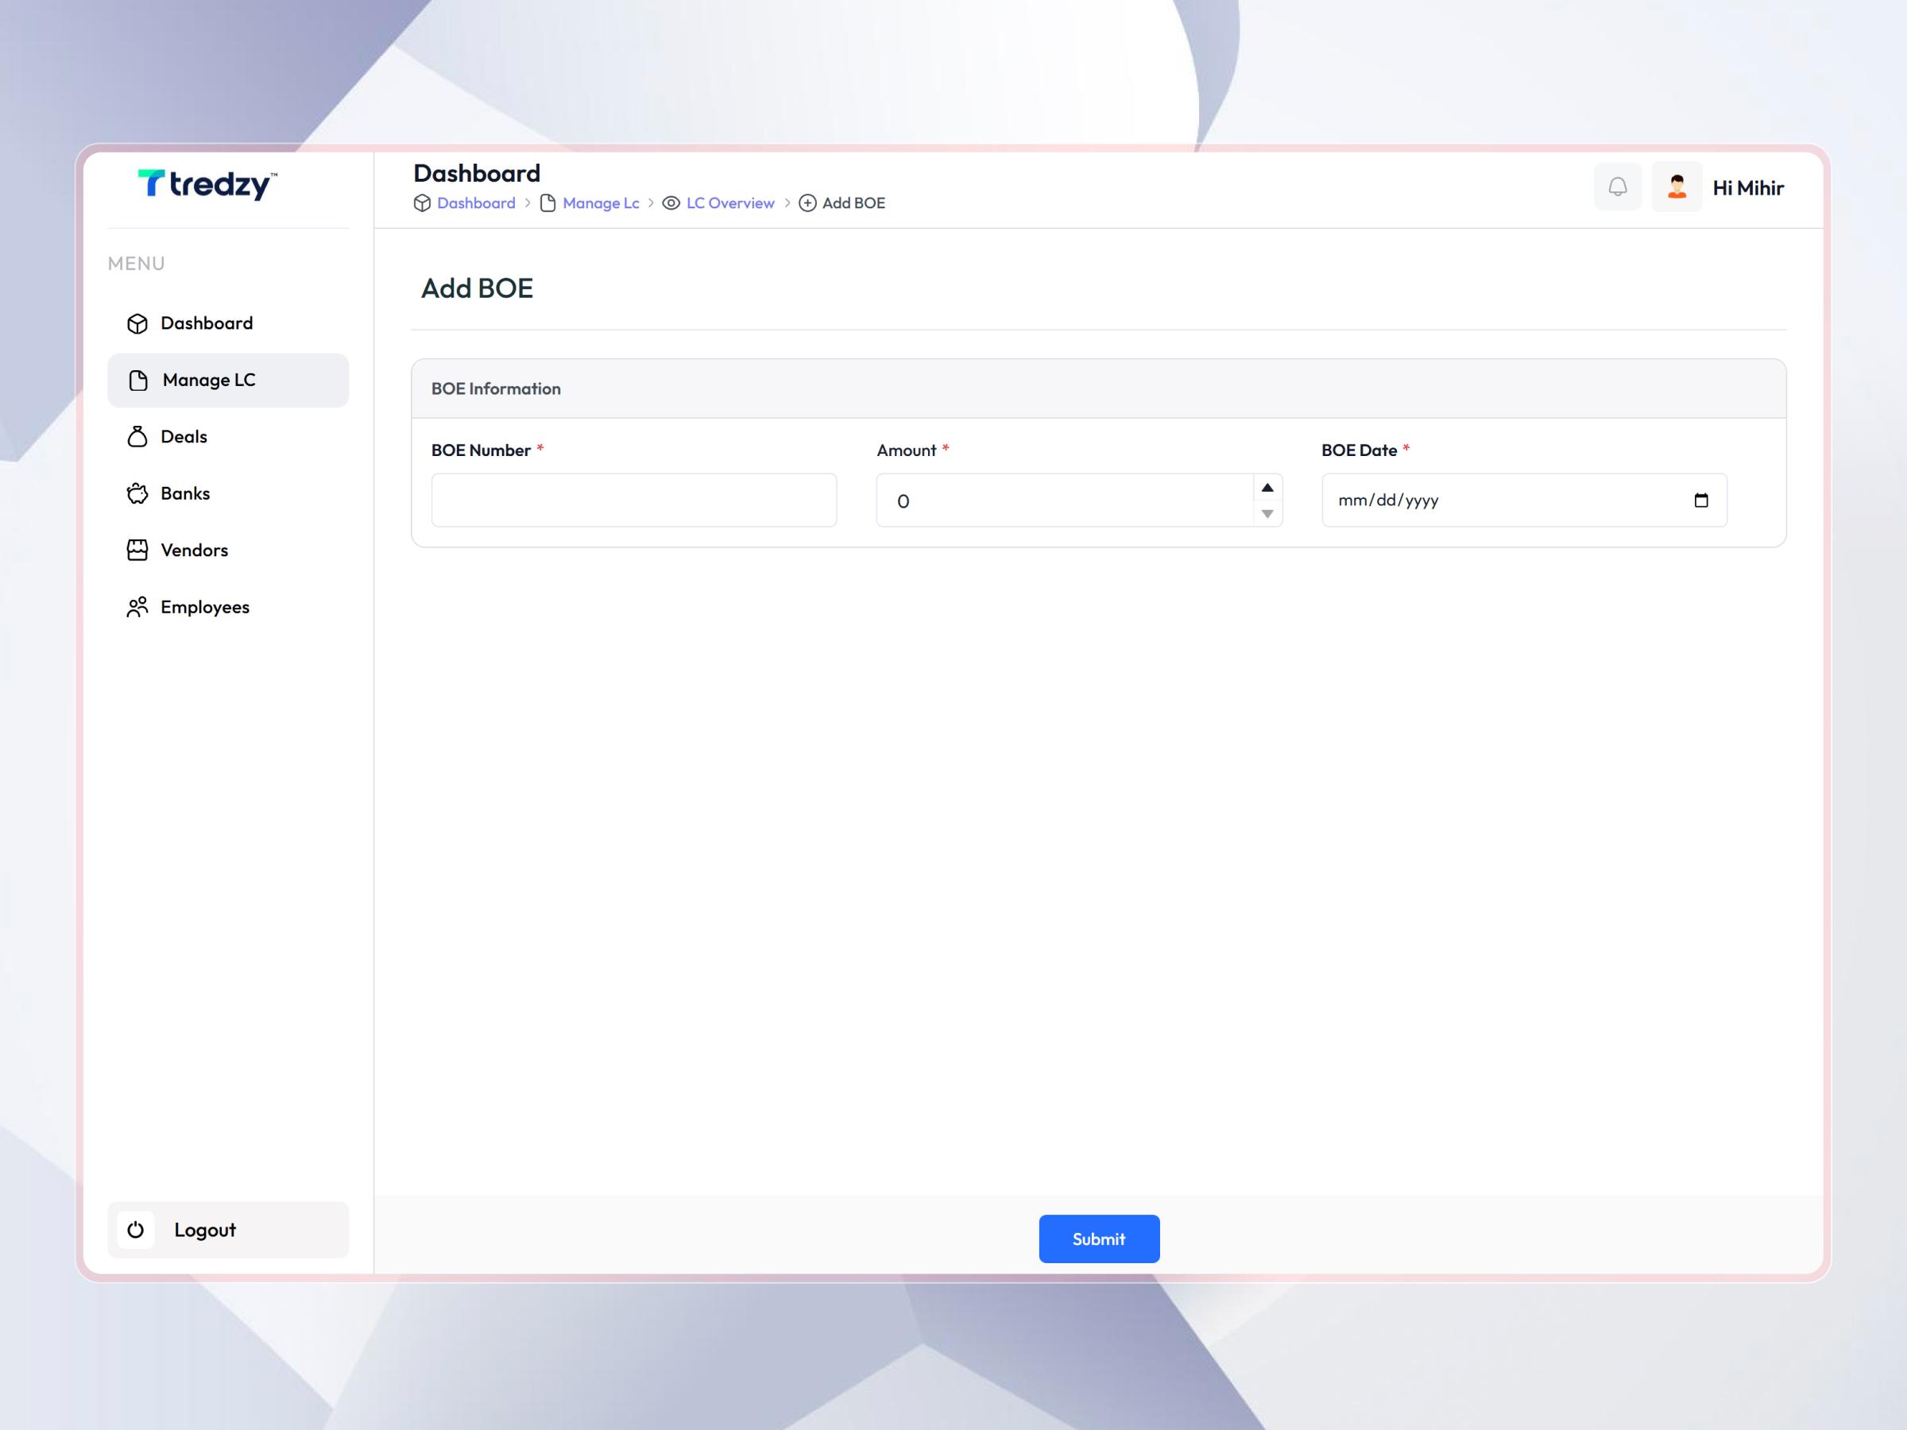Select the Vendors storefront icon
Viewport: 1907px width, 1430px height.
[138, 549]
